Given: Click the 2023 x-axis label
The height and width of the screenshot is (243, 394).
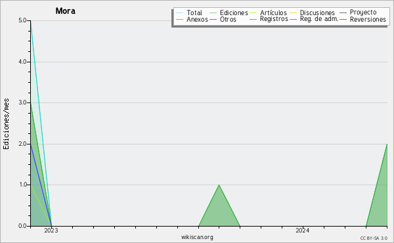Looking at the screenshot, I should coord(51,231).
